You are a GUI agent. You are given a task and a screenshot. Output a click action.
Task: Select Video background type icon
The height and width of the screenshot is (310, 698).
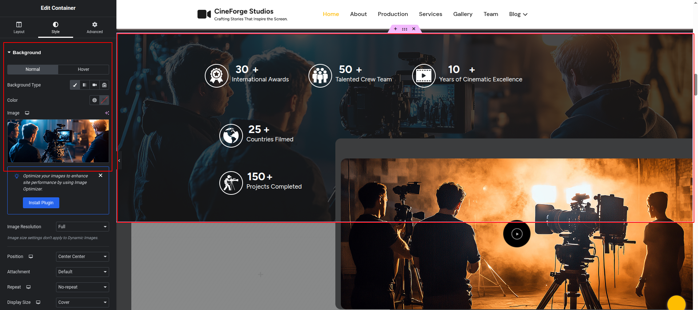(x=95, y=85)
